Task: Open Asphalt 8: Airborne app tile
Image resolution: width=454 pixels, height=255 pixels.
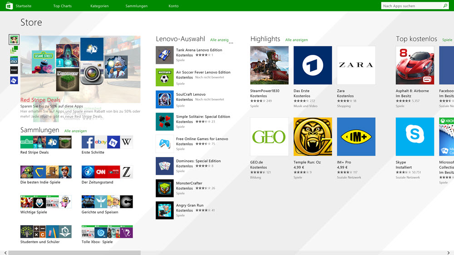Action: point(415,65)
